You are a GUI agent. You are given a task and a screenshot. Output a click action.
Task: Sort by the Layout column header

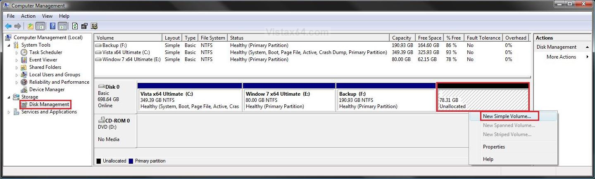click(172, 38)
